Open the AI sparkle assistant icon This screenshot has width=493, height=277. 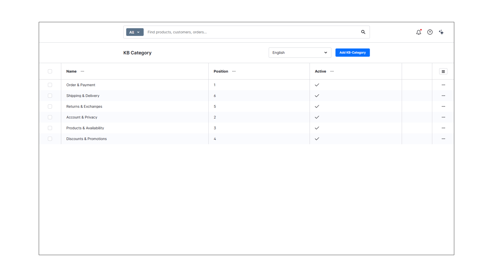(x=441, y=32)
